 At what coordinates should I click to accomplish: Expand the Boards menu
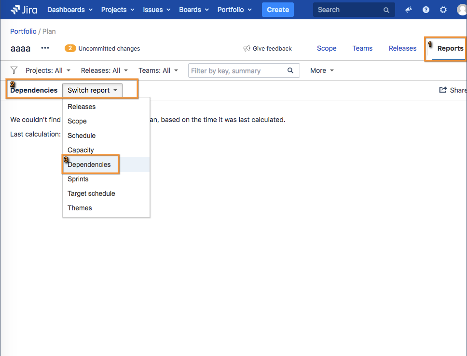tap(194, 10)
